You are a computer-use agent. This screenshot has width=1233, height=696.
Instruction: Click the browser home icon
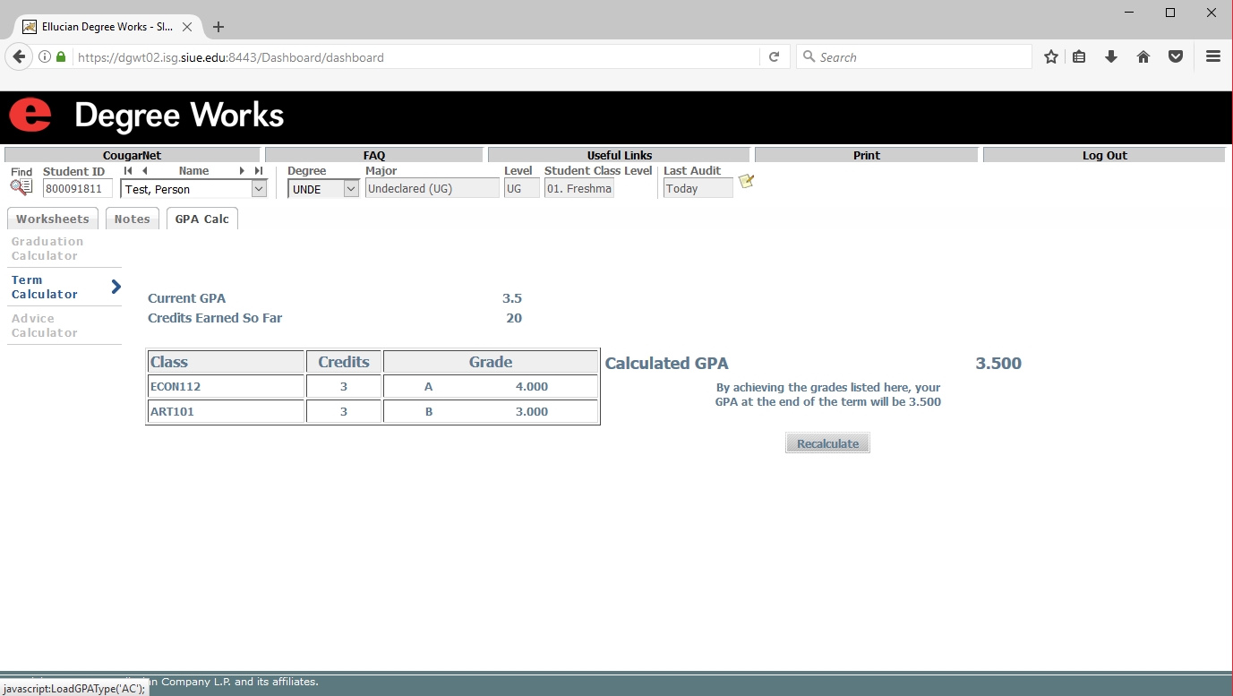1143,57
